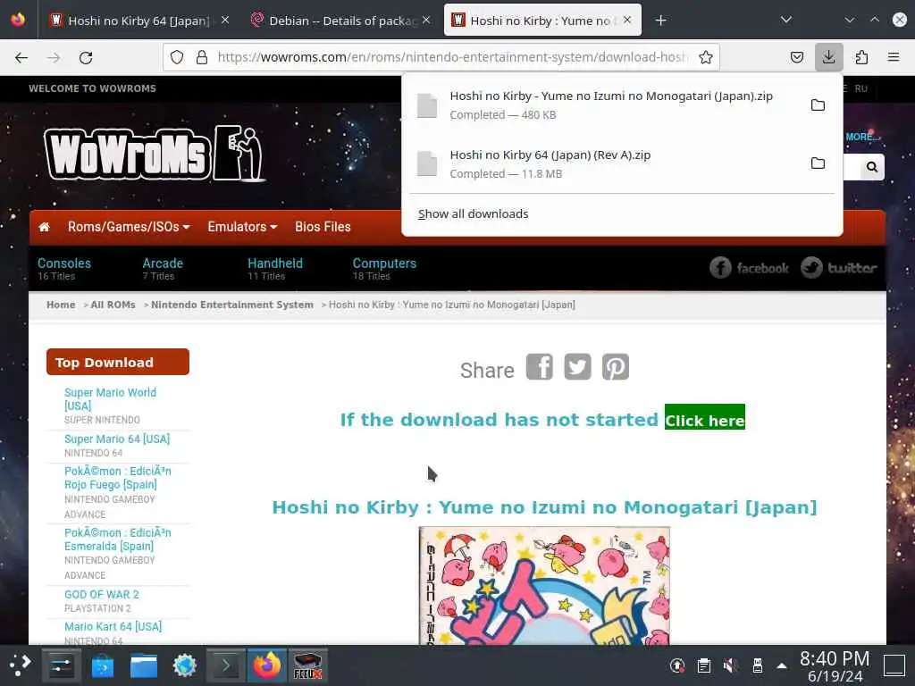
Task: Launch Discover software store from taskbar
Action: tap(102, 665)
